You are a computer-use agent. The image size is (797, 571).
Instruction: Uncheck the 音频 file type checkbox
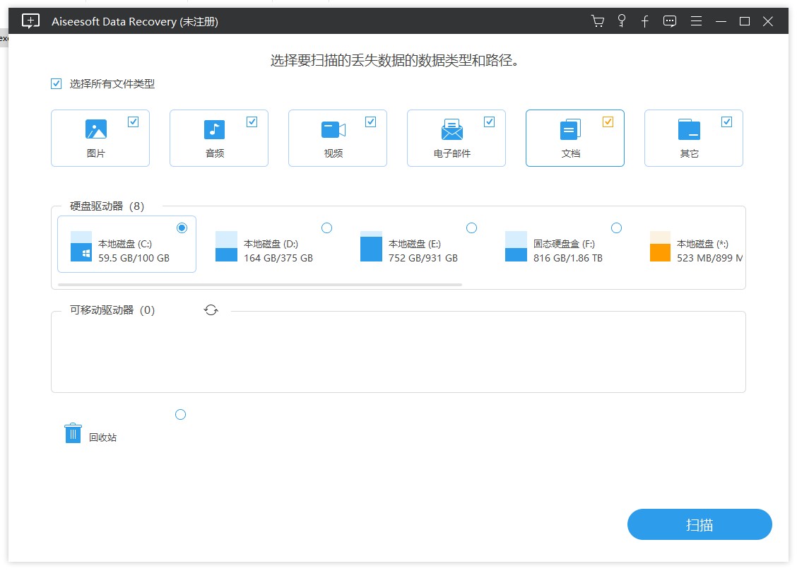click(x=252, y=122)
